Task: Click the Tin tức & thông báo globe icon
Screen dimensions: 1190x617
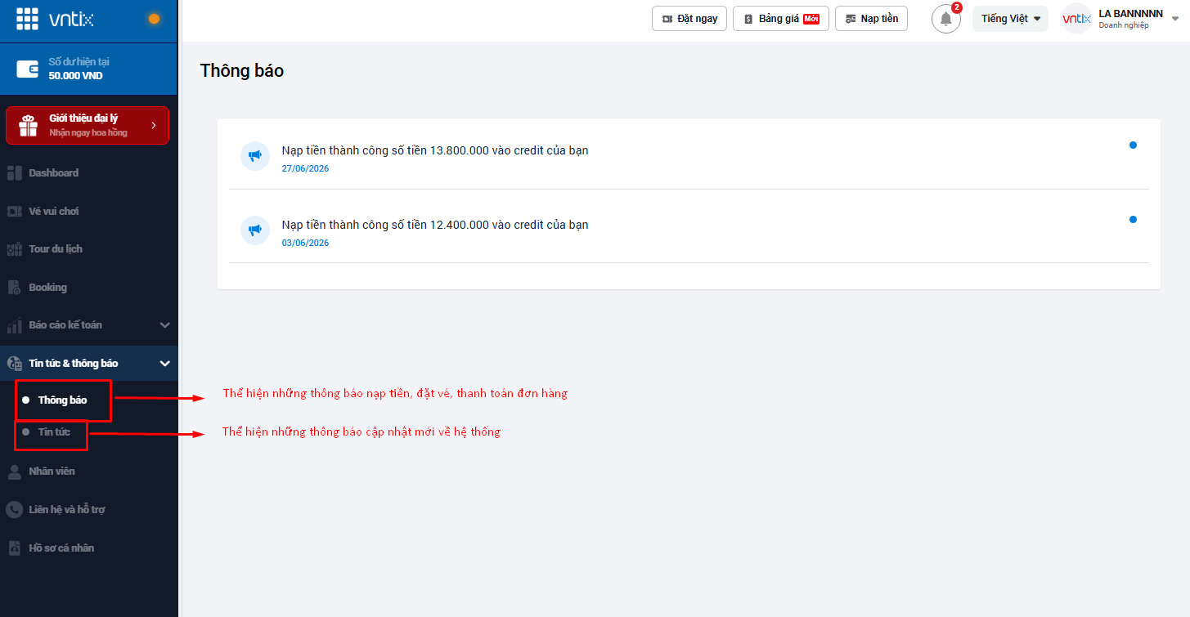Action: [14, 364]
